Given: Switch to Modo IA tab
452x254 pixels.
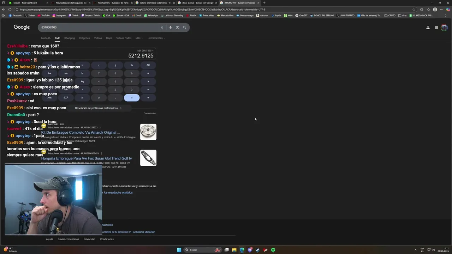Looking at the screenshot, I should 46,38.
